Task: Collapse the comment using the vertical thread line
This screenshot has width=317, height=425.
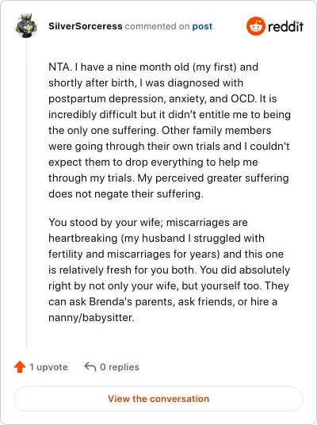Action: coord(26,193)
